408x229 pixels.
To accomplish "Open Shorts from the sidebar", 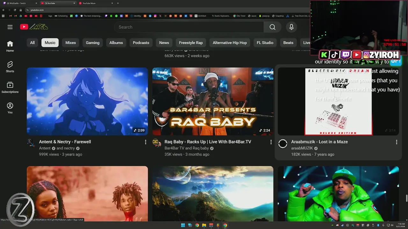I will pyautogui.click(x=10, y=67).
